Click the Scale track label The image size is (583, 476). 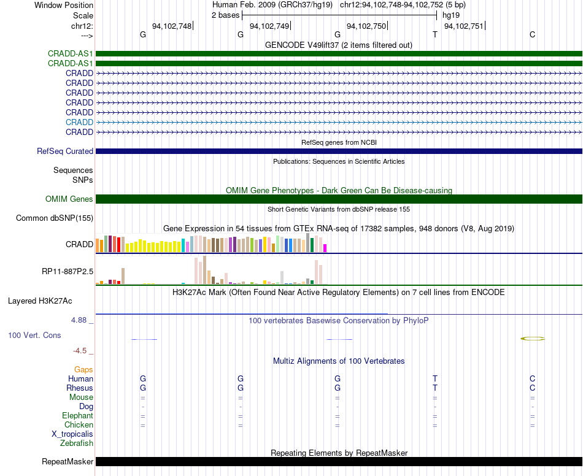pos(83,15)
